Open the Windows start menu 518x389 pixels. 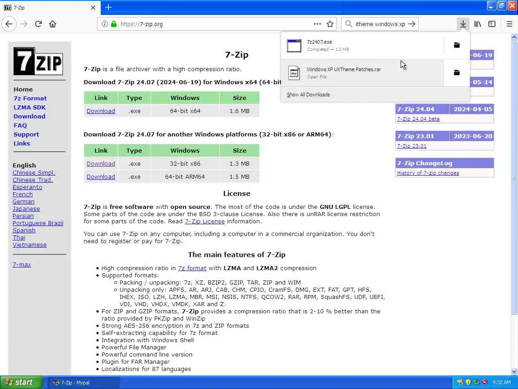pos(22,382)
